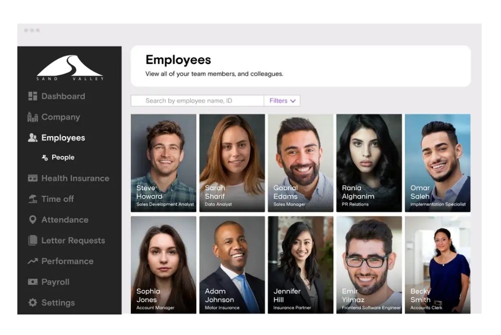501x335 pixels.
Task: Focus the employee name search field
Action: tap(197, 101)
